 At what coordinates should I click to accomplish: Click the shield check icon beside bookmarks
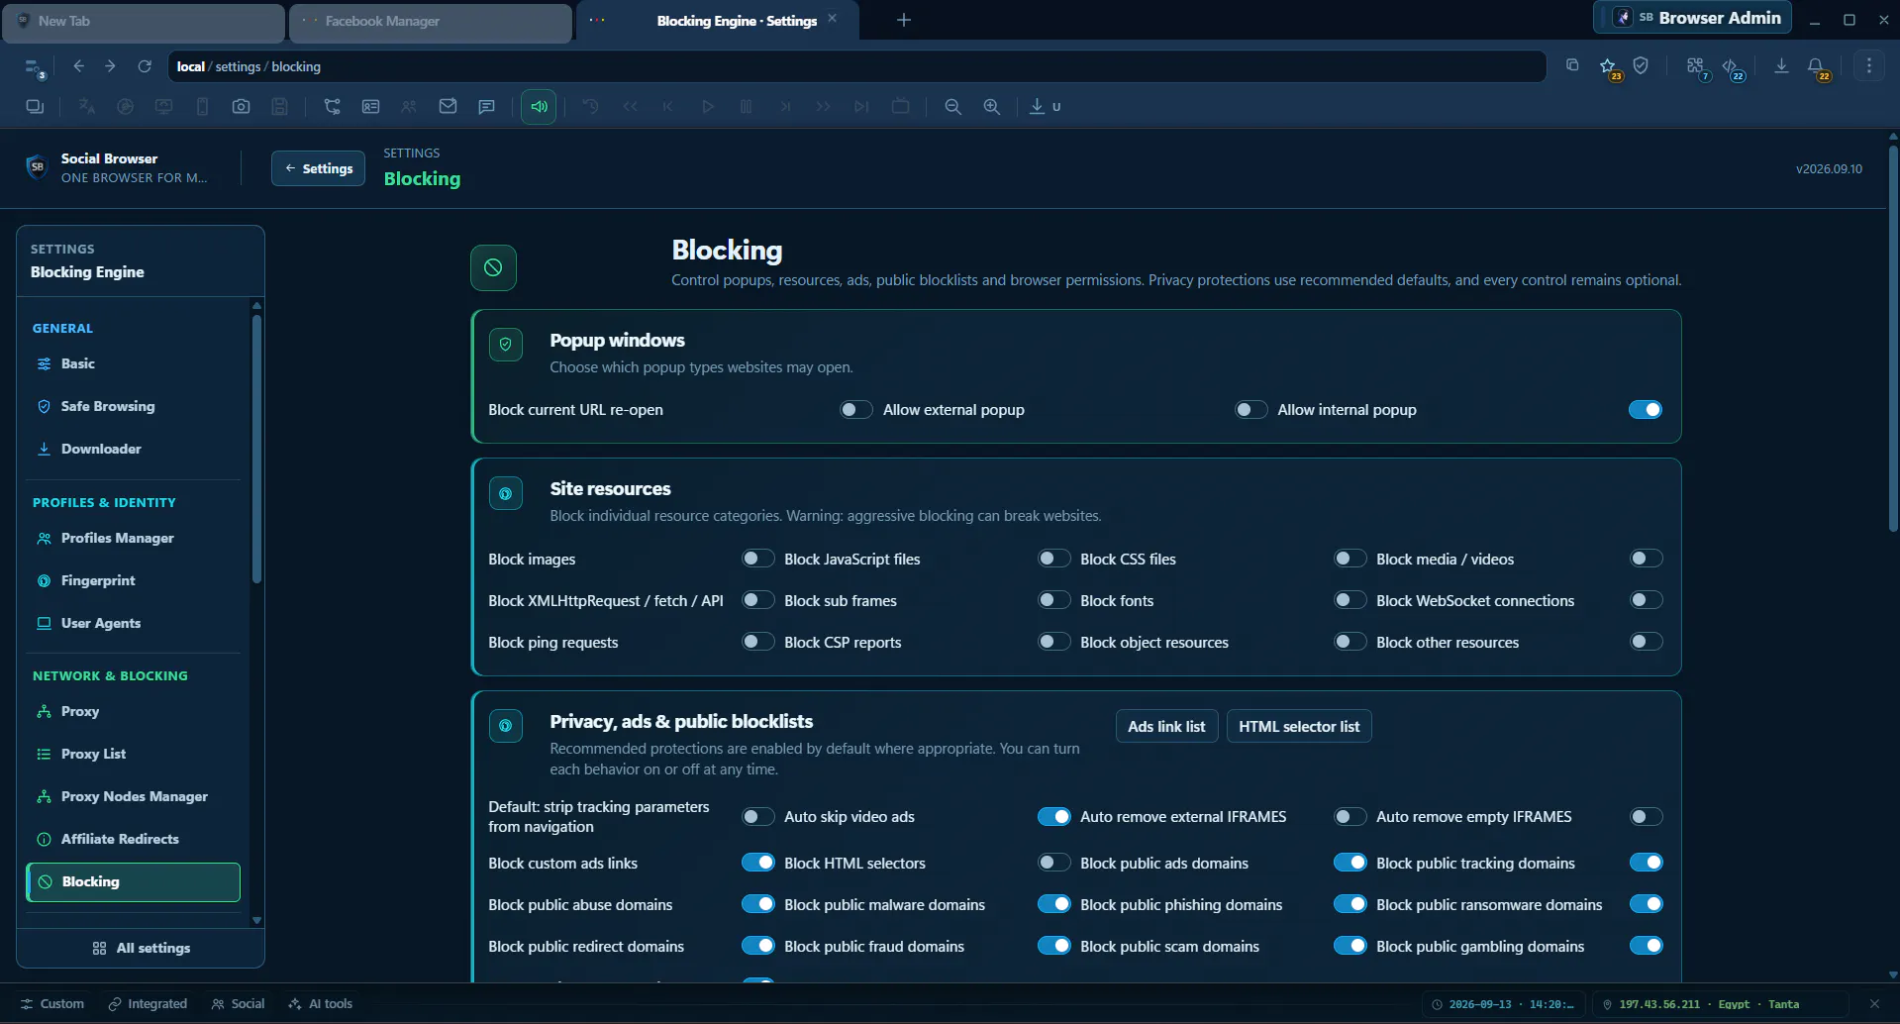pos(1641,66)
